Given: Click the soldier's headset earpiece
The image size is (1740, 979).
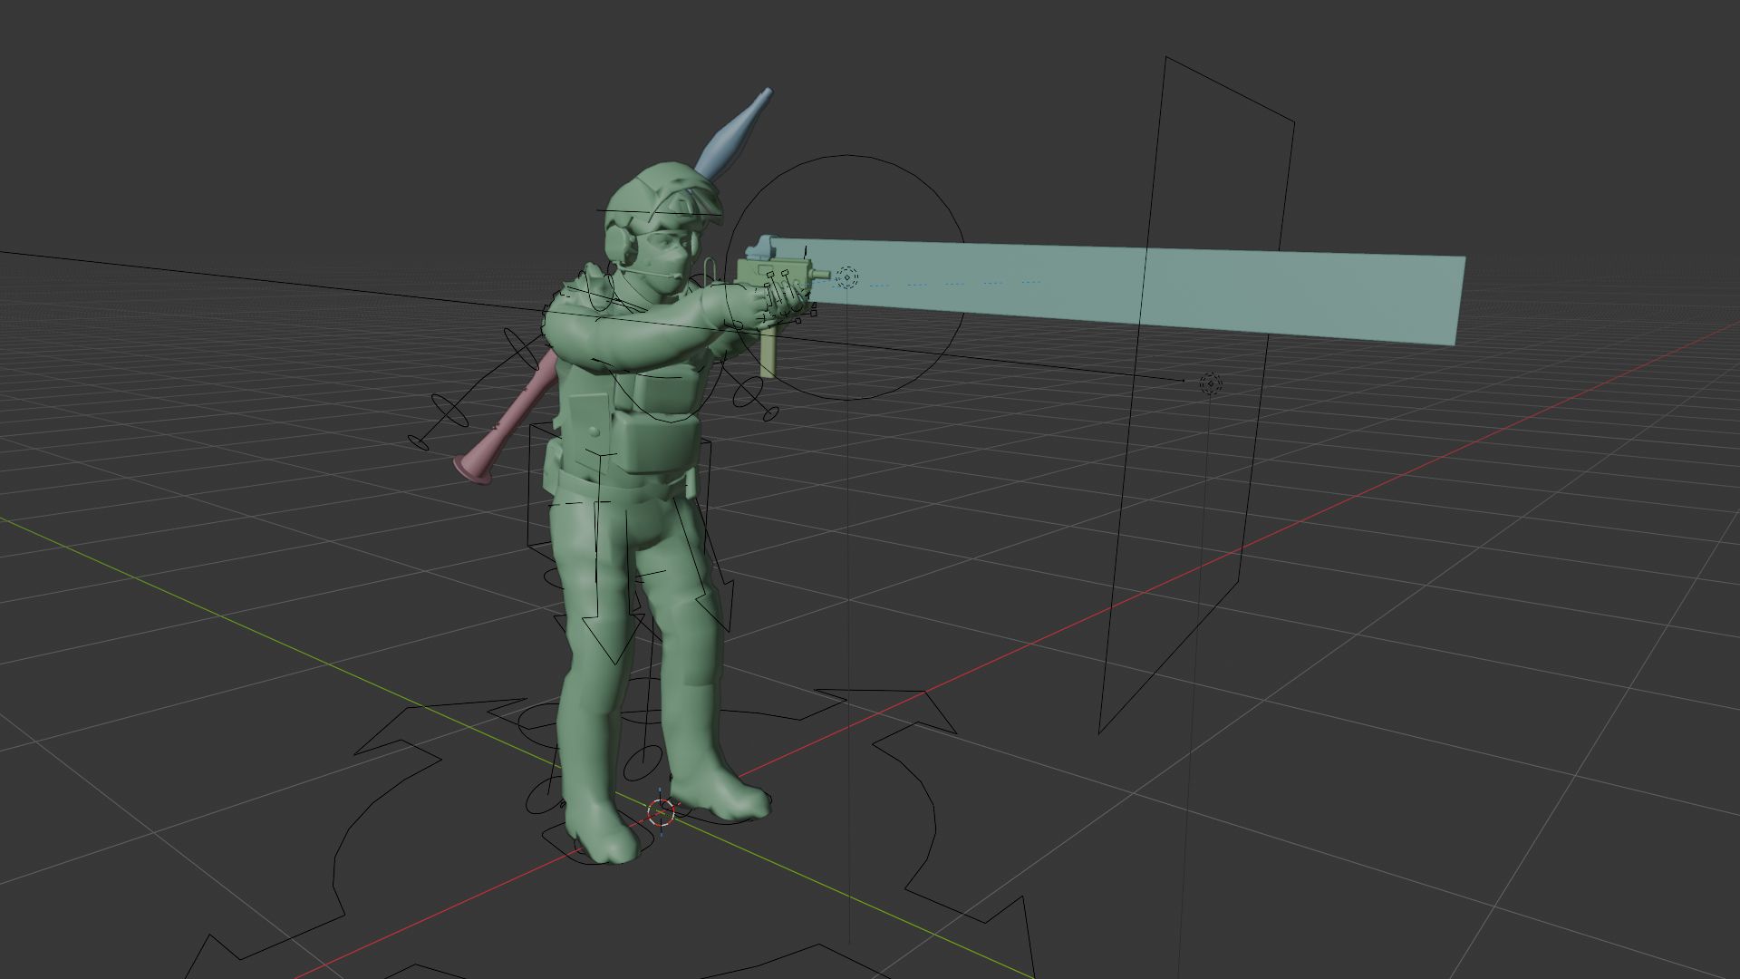Looking at the screenshot, I should [x=621, y=243].
